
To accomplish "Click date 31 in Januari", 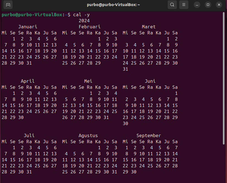I will coord(29,63).
